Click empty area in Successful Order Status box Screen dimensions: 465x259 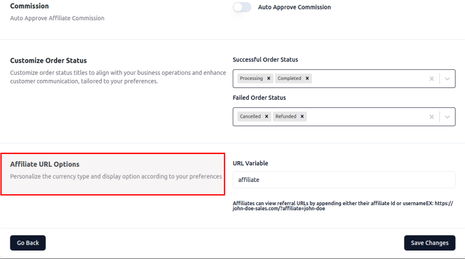click(x=369, y=78)
